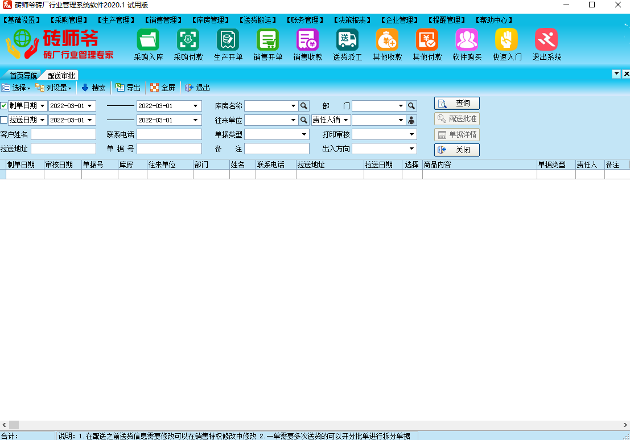Image resolution: width=630 pixels, height=440 pixels.
Task: Open 拉送日期 start date picker
Action: tap(90, 120)
